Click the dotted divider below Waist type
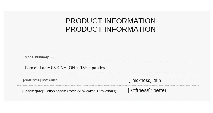Screen dimensions: 213x113 [108, 85]
